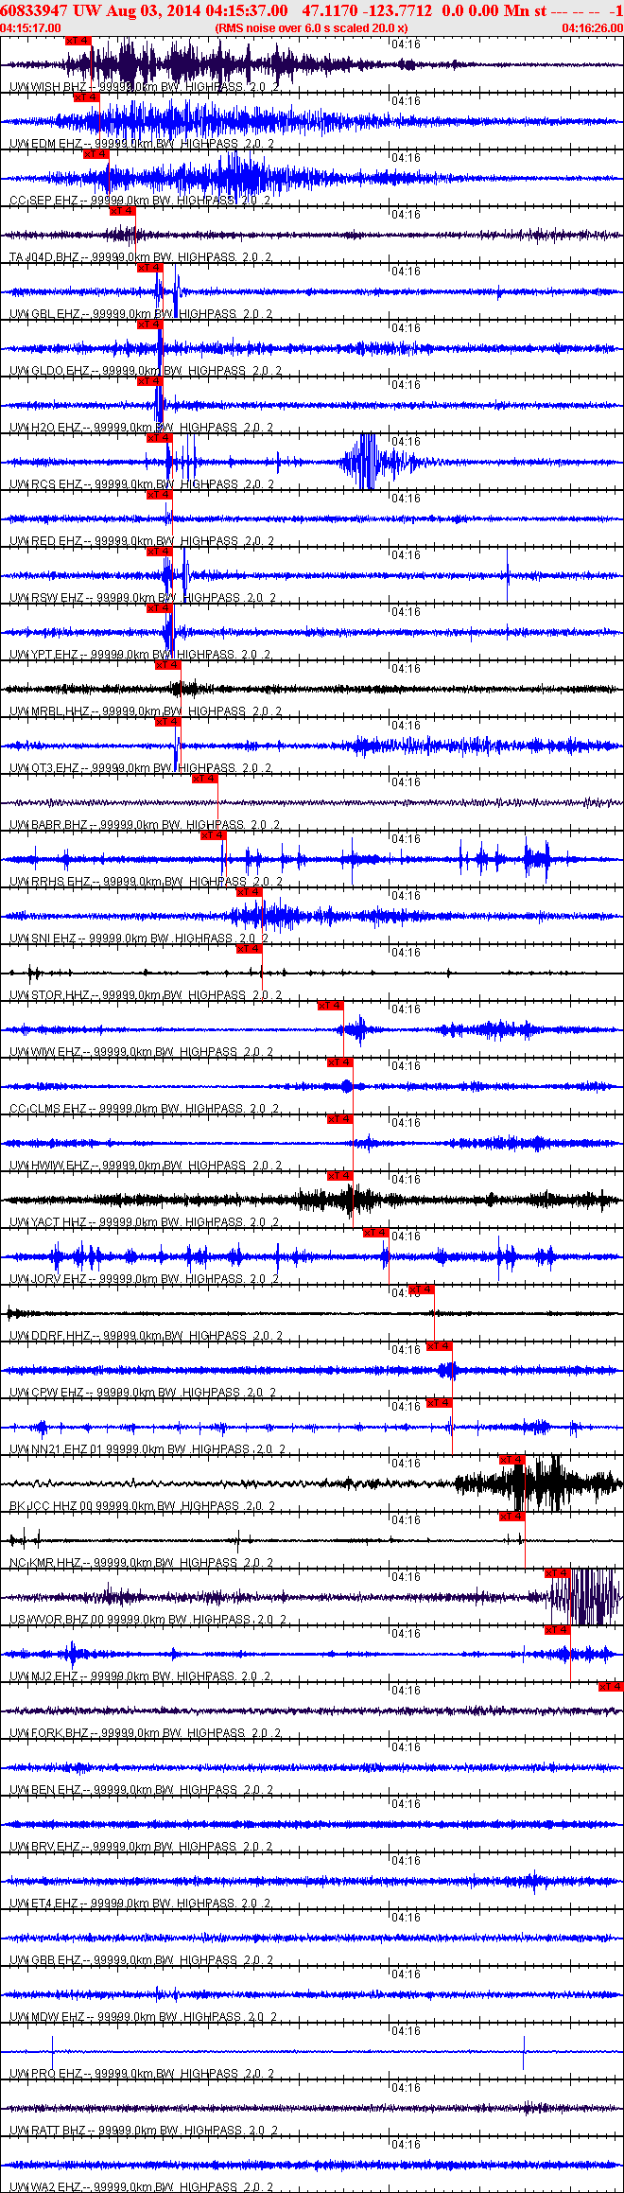The height and width of the screenshot is (2193, 624).
Task: Select the UW YPT EHZ station label
Action: coord(140,655)
